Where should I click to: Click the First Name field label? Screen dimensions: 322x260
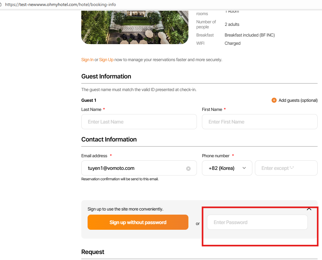coord(212,109)
